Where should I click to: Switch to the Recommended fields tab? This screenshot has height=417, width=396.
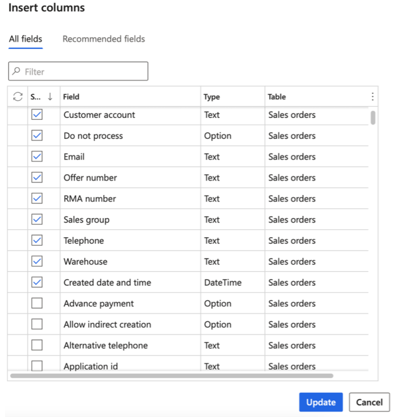click(x=103, y=39)
